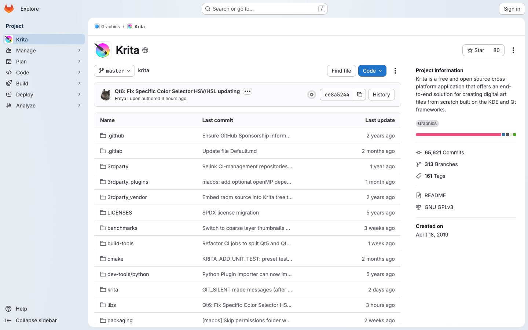Copy commit SHA ee8a5244 to clipboard
Viewport: 528px width, 330px height.
pyautogui.click(x=360, y=95)
